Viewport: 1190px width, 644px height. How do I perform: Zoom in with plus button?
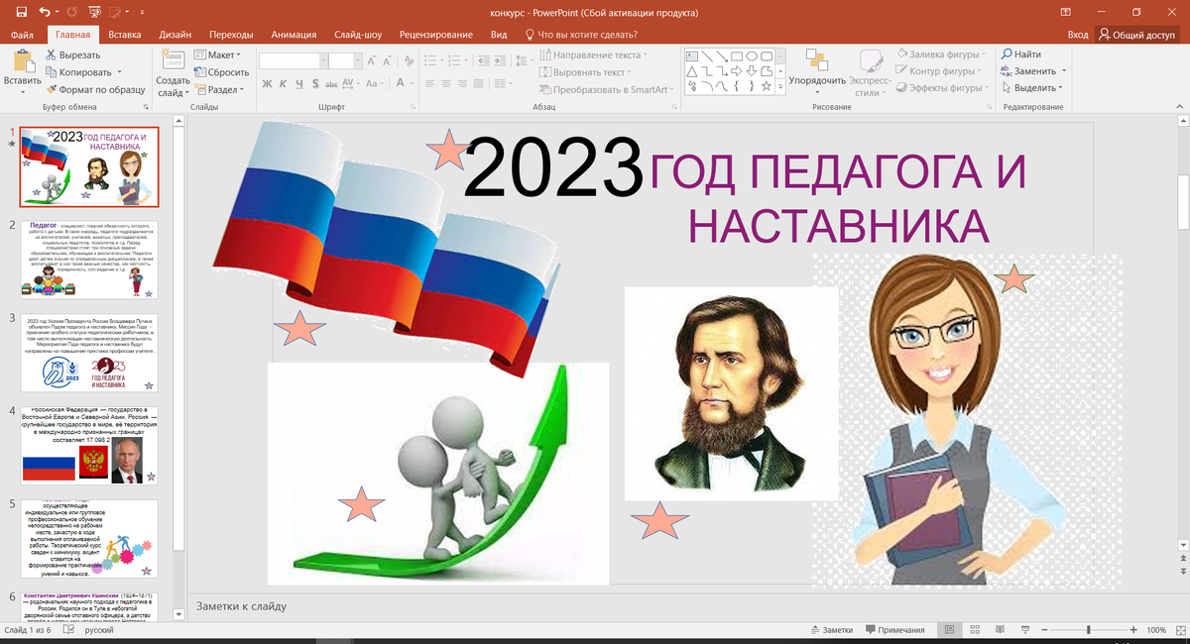coord(1133,630)
